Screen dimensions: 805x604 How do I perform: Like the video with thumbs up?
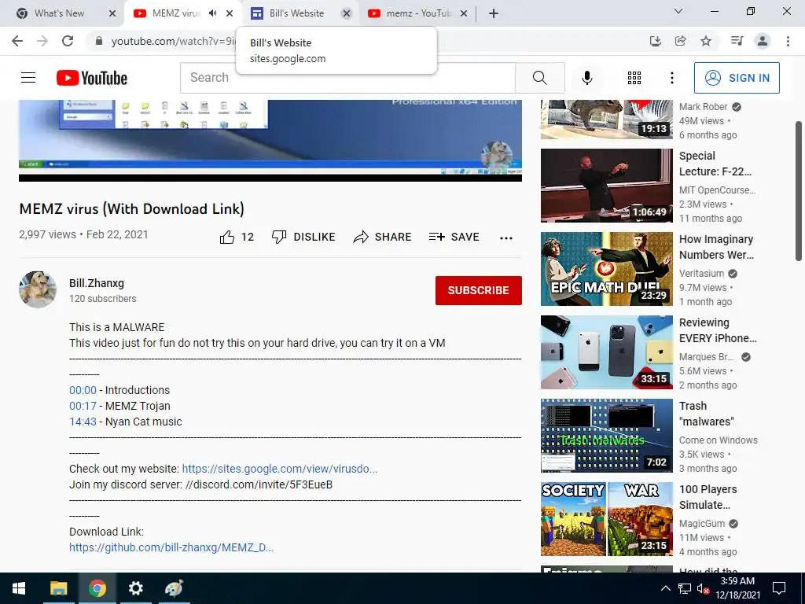pyautogui.click(x=237, y=237)
